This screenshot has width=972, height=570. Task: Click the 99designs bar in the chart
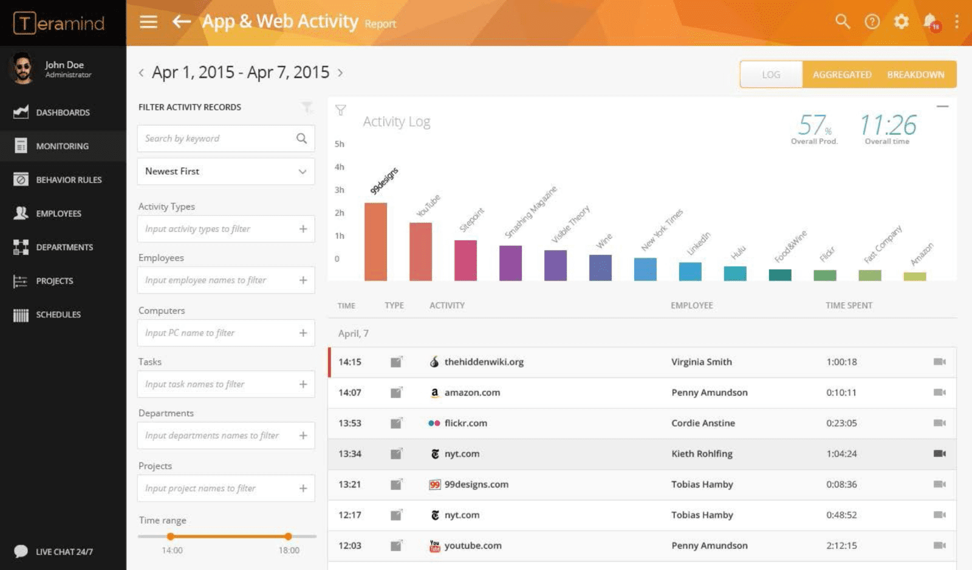pyautogui.click(x=375, y=242)
